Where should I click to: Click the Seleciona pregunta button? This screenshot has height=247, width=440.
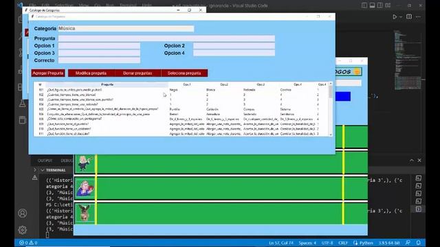(184, 73)
